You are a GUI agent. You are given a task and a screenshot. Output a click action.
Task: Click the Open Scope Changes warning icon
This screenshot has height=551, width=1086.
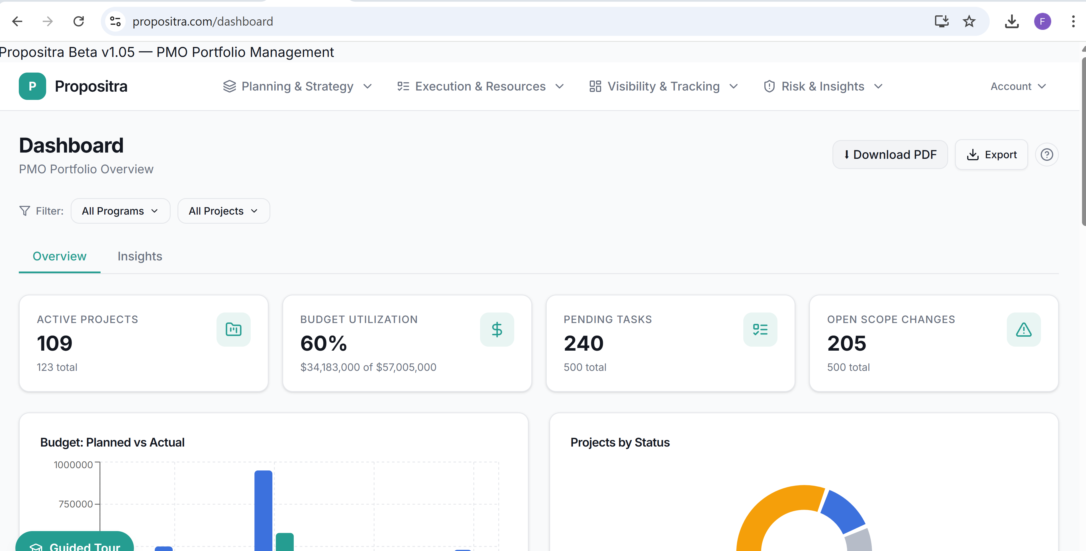coord(1023,329)
